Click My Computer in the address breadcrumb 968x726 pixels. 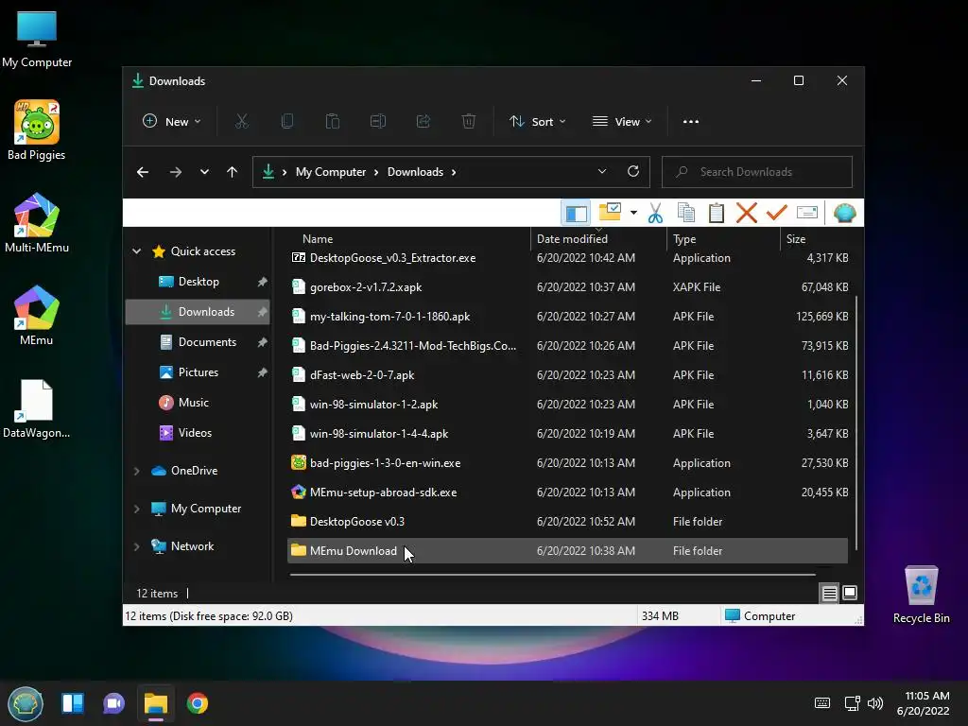tap(331, 172)
